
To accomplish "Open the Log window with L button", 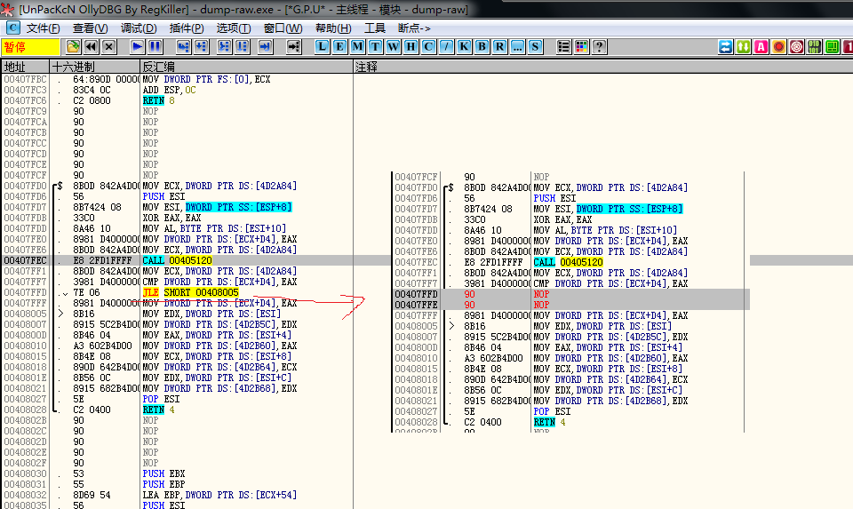I will tap(322, 47).
